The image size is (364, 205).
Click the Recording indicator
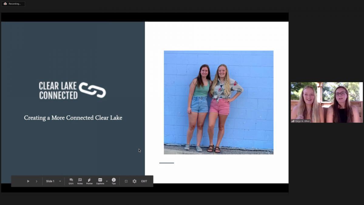14,4
